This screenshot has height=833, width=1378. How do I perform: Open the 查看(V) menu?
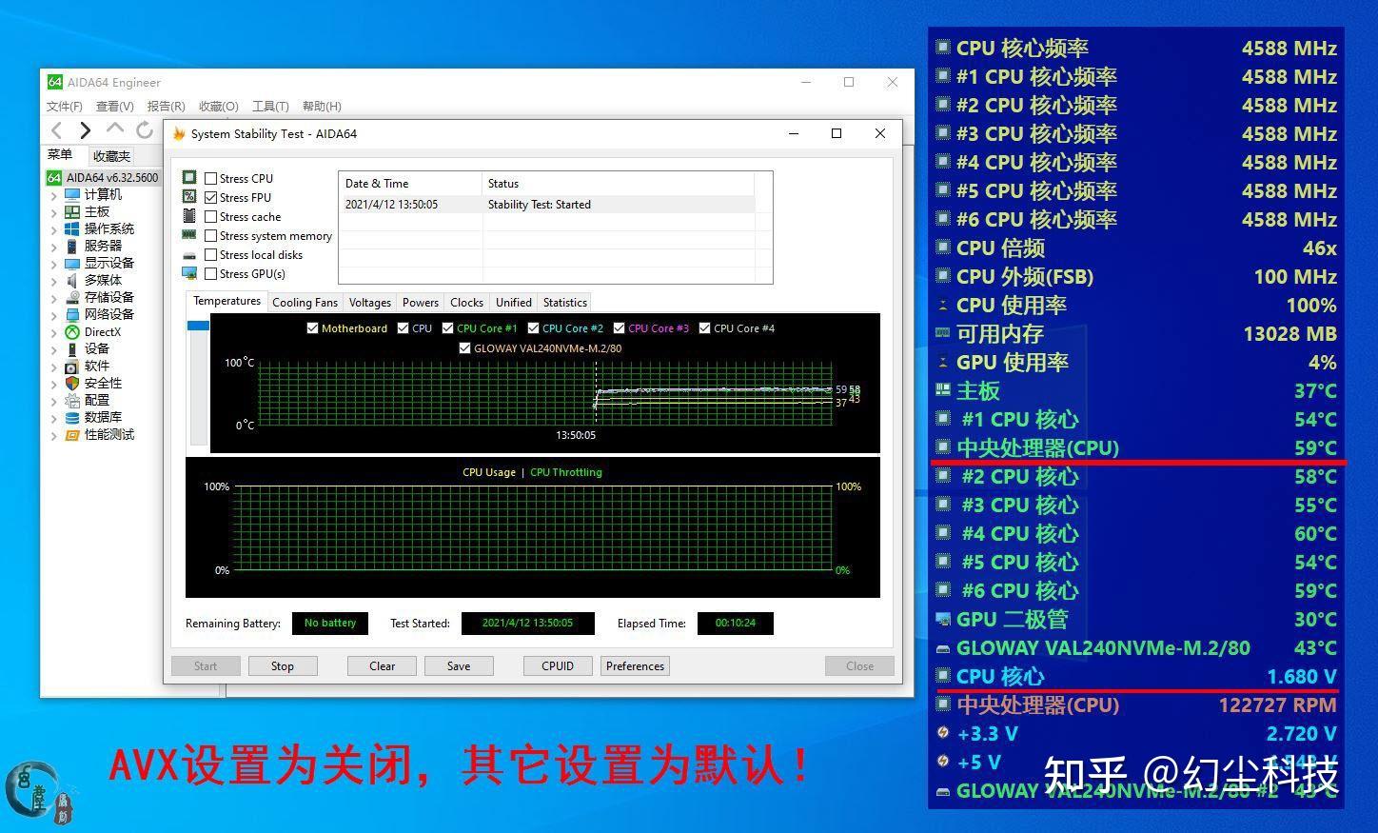point(115,106)
